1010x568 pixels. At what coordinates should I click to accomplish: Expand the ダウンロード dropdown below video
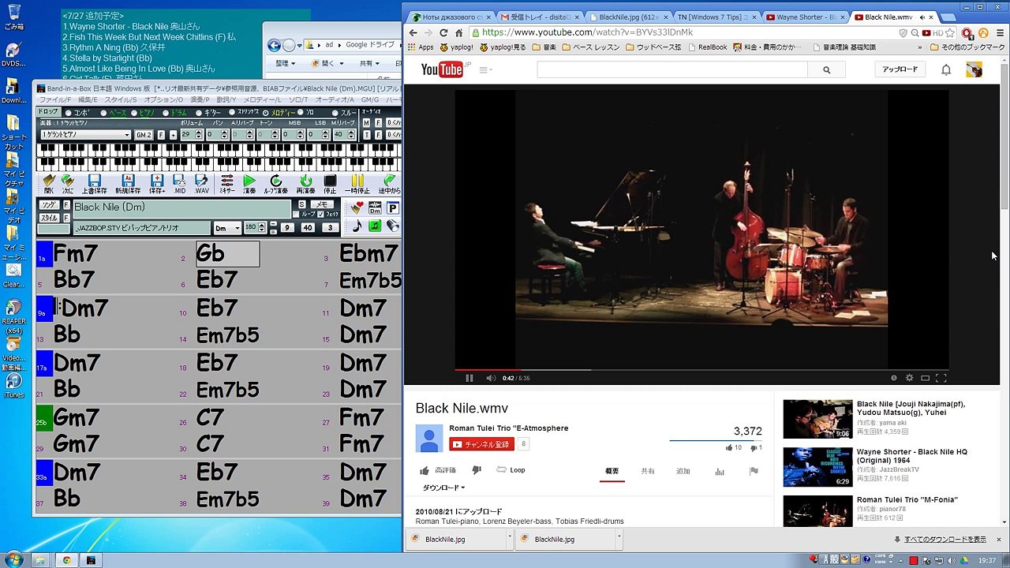(x=443, y=488)
